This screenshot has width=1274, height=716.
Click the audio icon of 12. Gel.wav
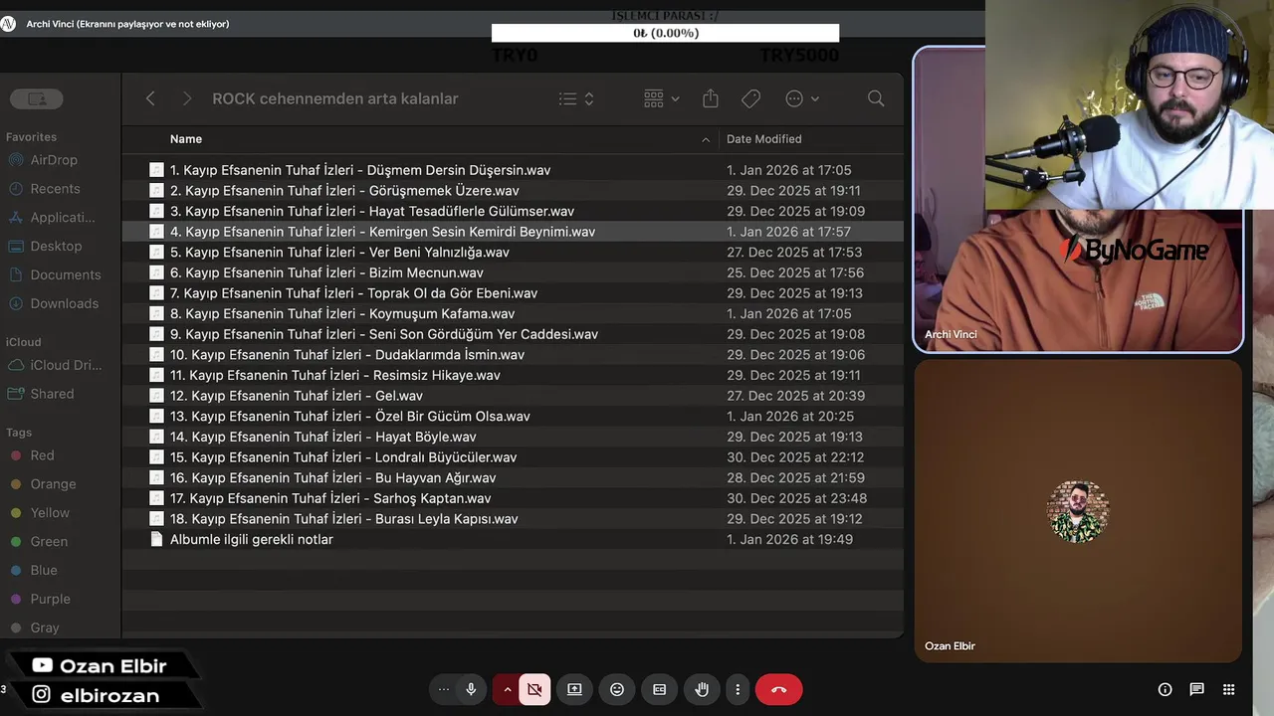click(x=156, y=396)
